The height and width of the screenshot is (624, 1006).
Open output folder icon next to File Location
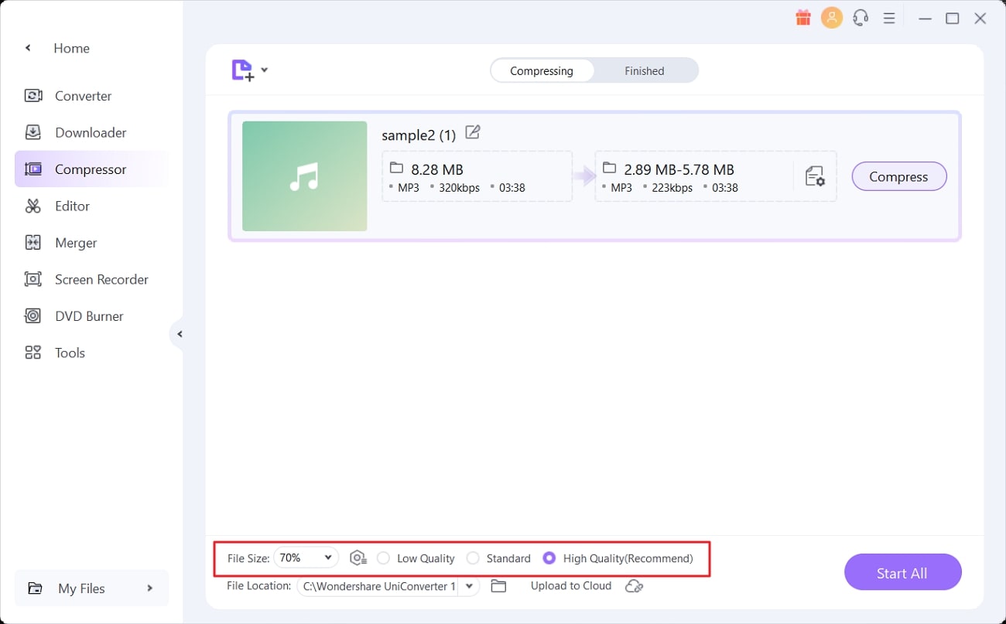pos(498,586)
